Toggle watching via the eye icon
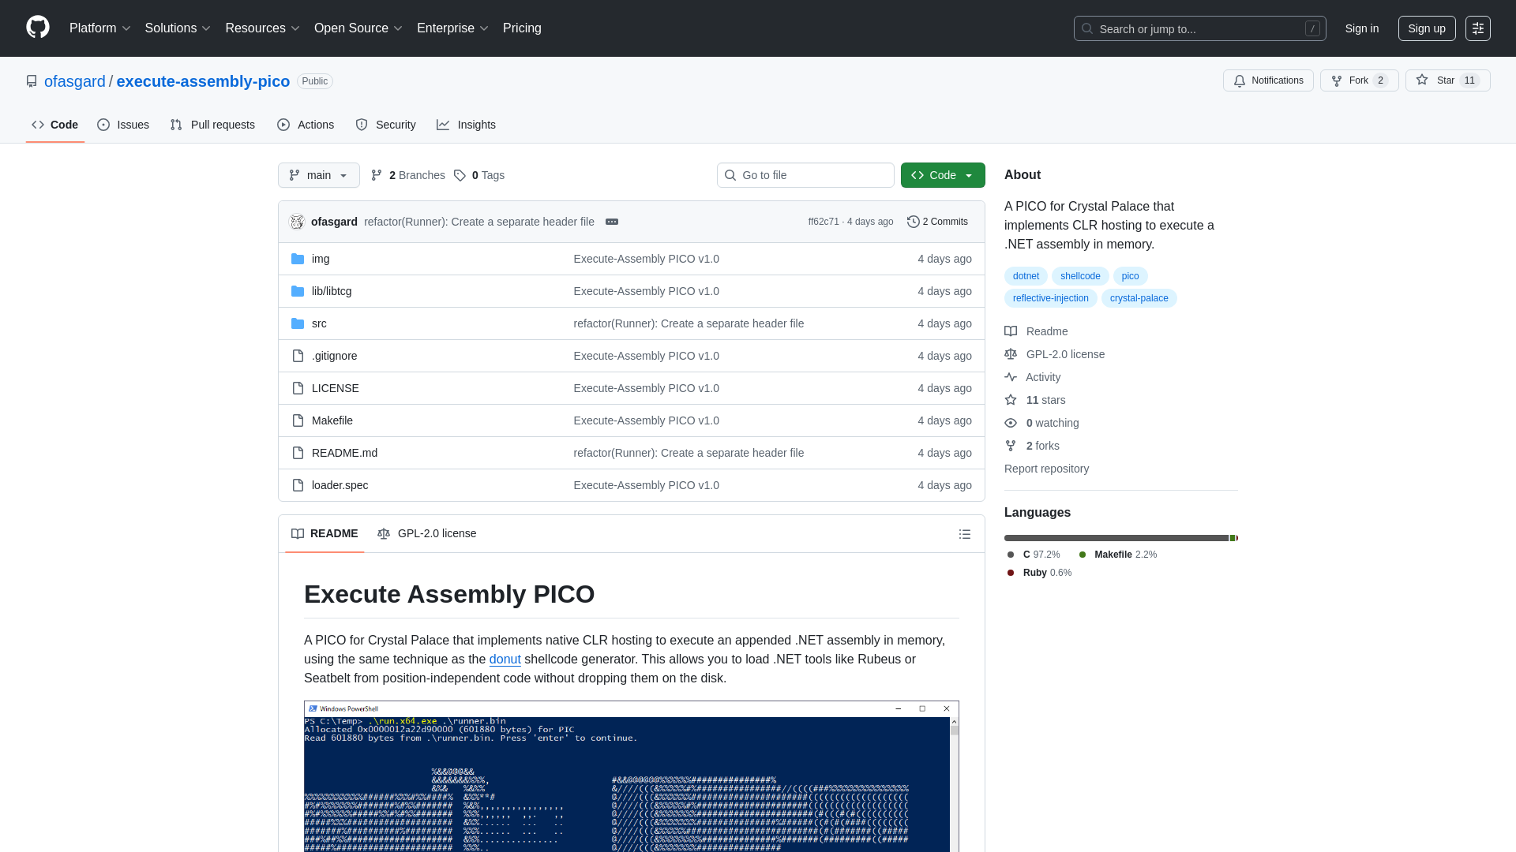Viewport: 1516px width, 852px height. [x=1011, y=423]
